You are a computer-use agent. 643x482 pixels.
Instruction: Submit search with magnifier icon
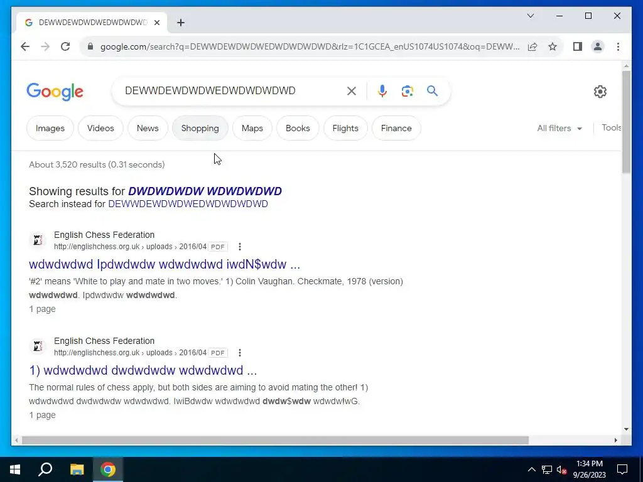tap(432, 91)
